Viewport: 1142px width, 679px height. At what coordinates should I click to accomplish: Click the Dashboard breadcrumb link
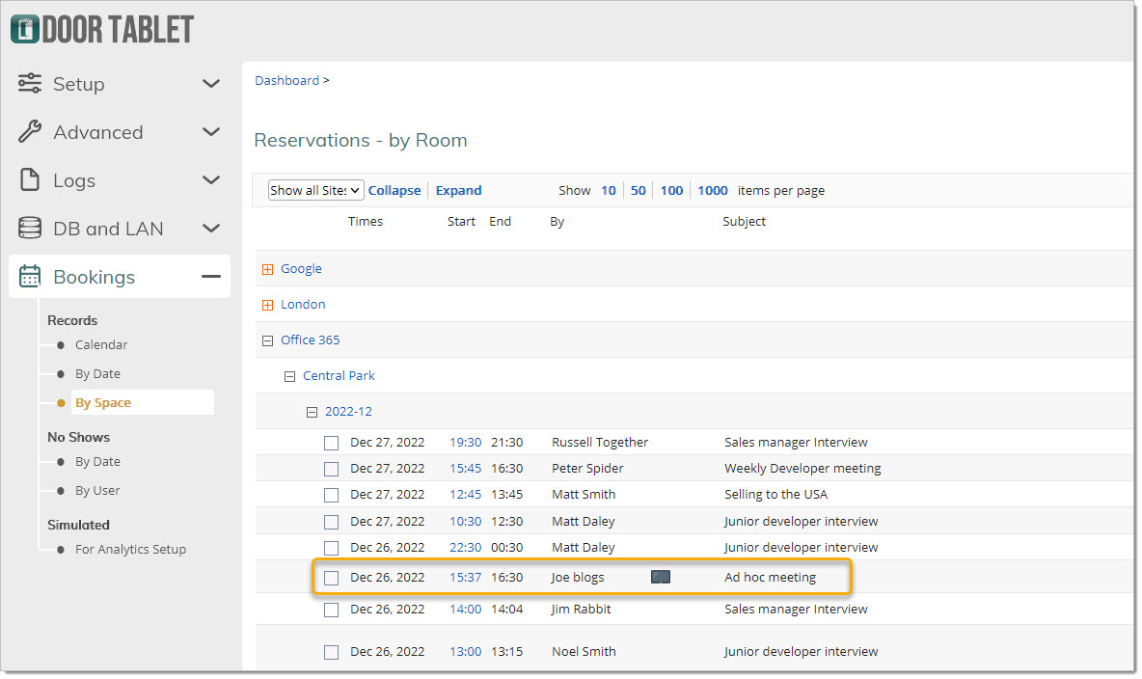pyautogui.click(x=287, y=80)
